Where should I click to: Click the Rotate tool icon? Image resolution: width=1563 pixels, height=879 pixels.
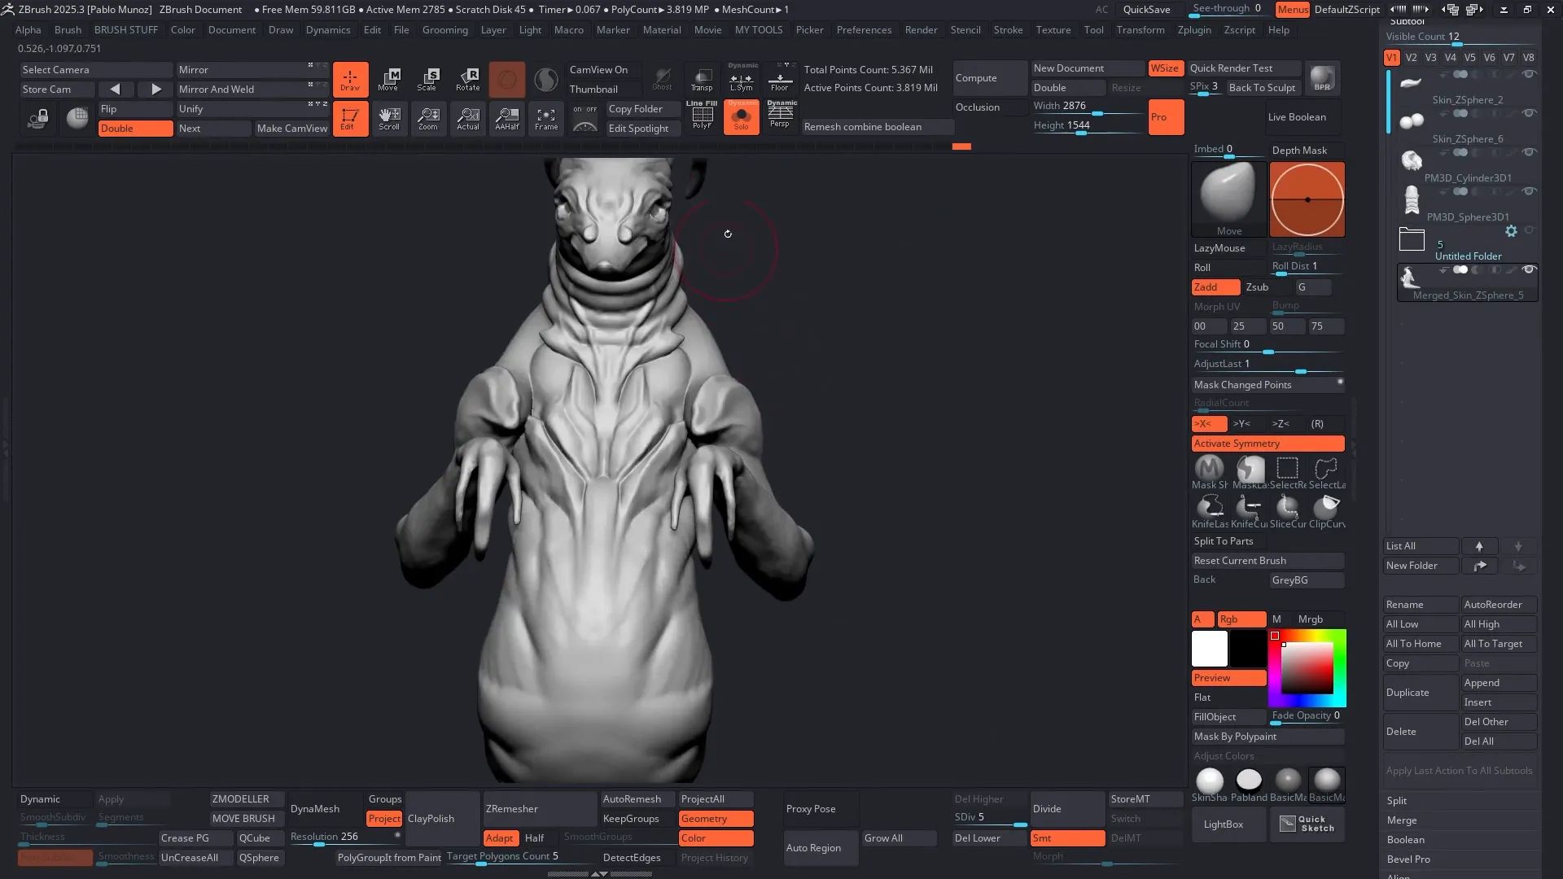click(468, 79)
